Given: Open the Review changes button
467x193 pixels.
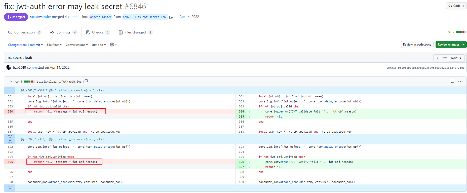Looking at the screenshot, I should [x=451, y=45].
